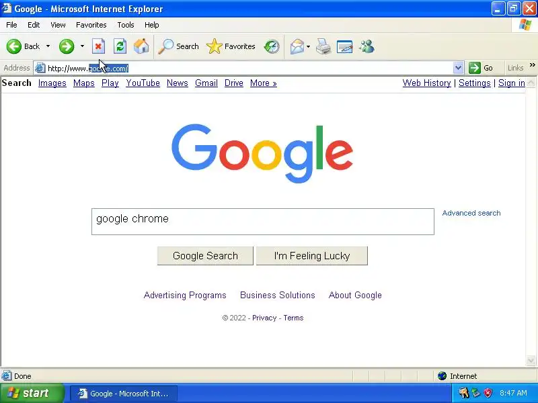Viewport: 538px width, 403px height.
Task: Go to the Home page icon
Action: tap(141, 46)
